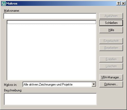Click into the Makroname text field

pos(50,16)
